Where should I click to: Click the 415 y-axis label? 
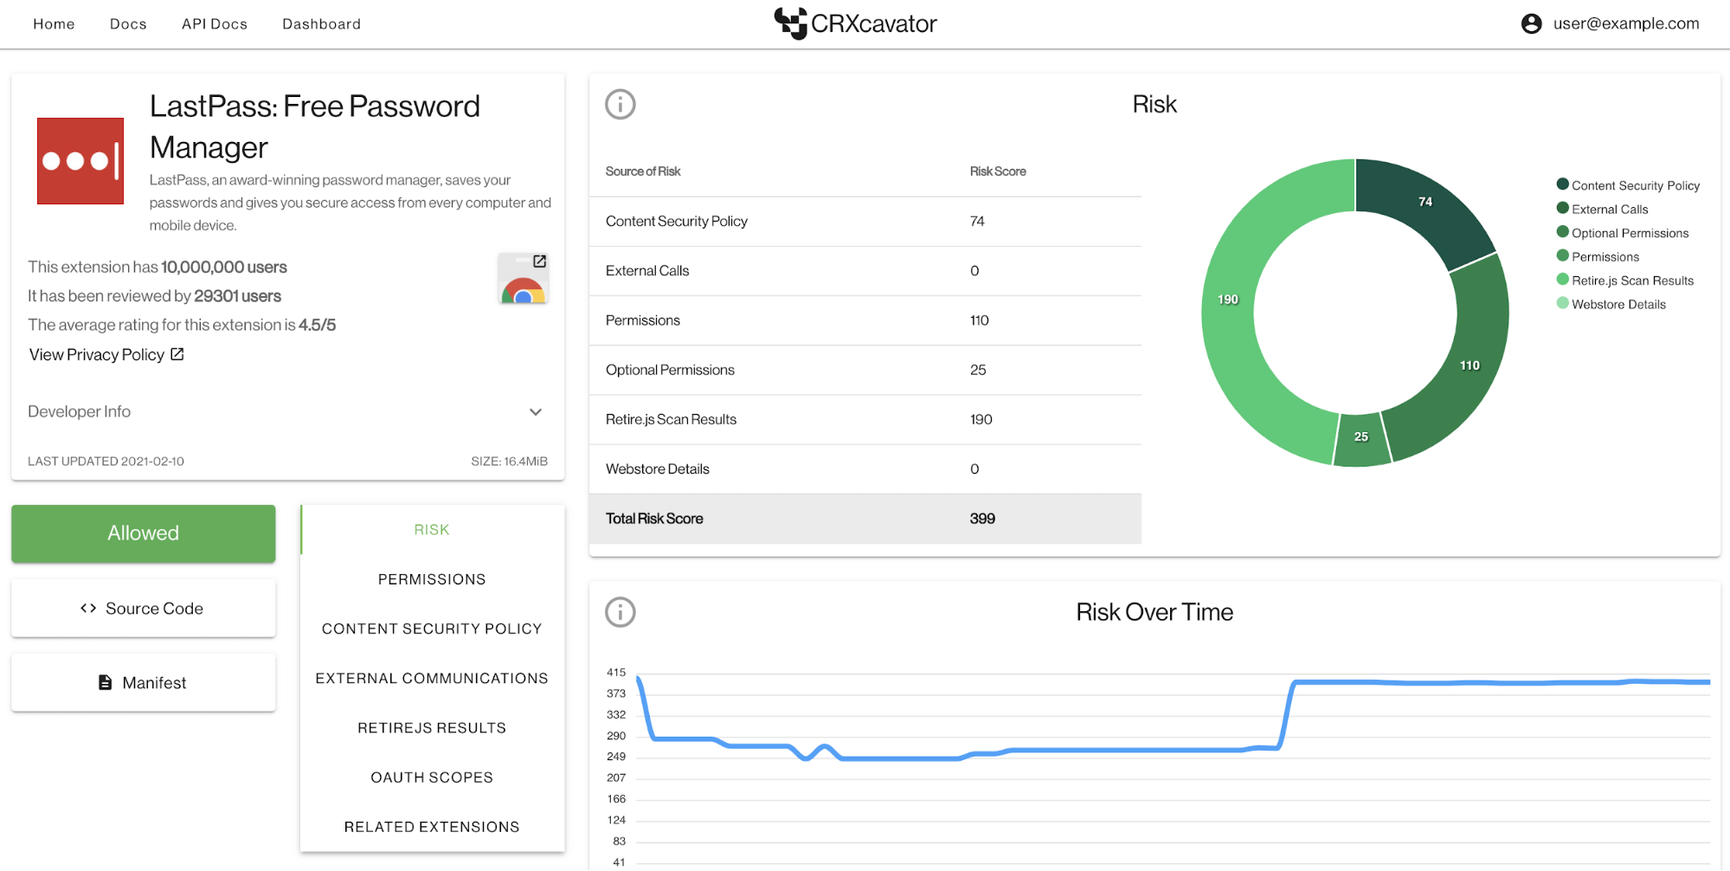pos(616,673)
